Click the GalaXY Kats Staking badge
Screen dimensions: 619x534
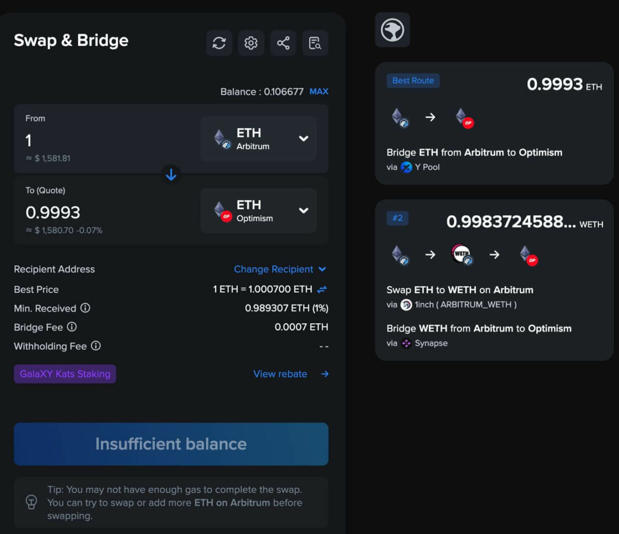tap(65, 374)
